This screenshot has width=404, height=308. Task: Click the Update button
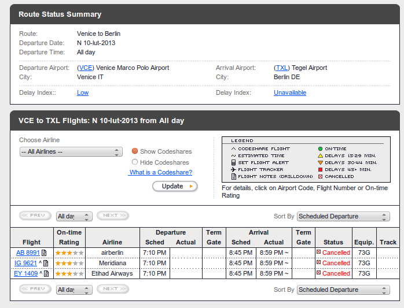click(x=175, y=186)
